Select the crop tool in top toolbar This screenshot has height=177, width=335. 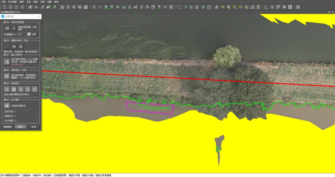point(100,7)
